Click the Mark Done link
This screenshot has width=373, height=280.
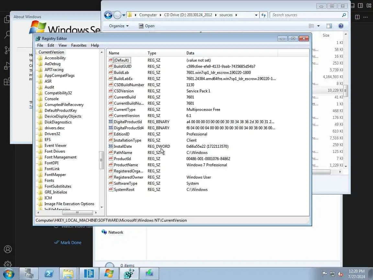coord(71,242)
